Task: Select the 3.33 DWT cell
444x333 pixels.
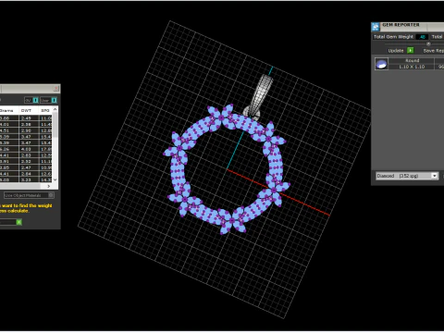Action: (29, 179)
